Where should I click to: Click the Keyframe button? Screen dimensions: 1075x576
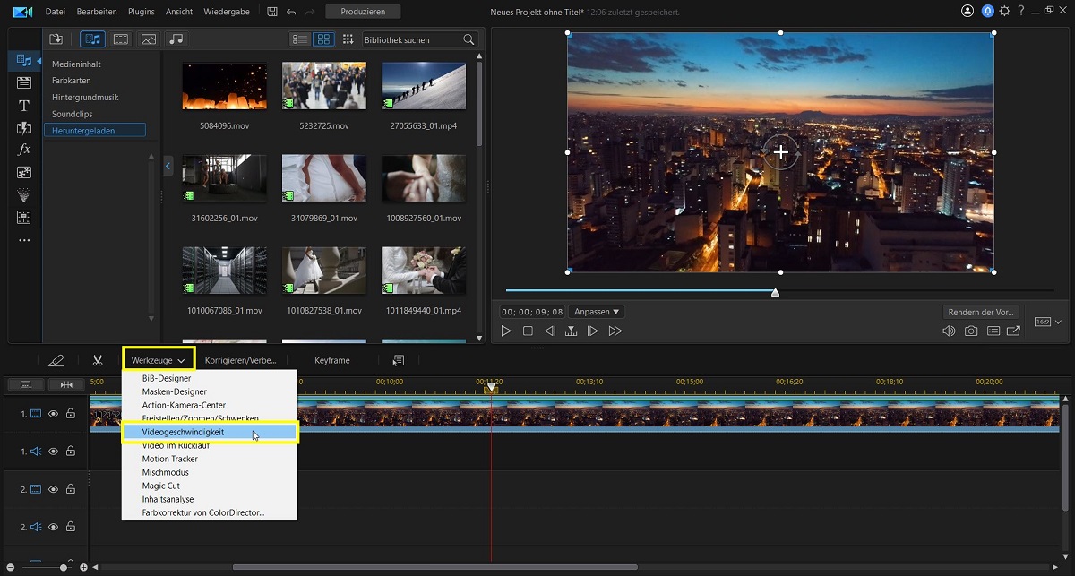[332, 360]
